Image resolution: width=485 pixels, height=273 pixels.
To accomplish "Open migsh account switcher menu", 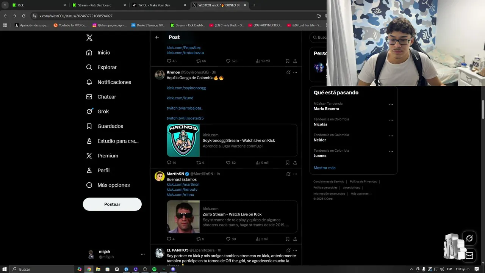I will (x=116, y=254).
